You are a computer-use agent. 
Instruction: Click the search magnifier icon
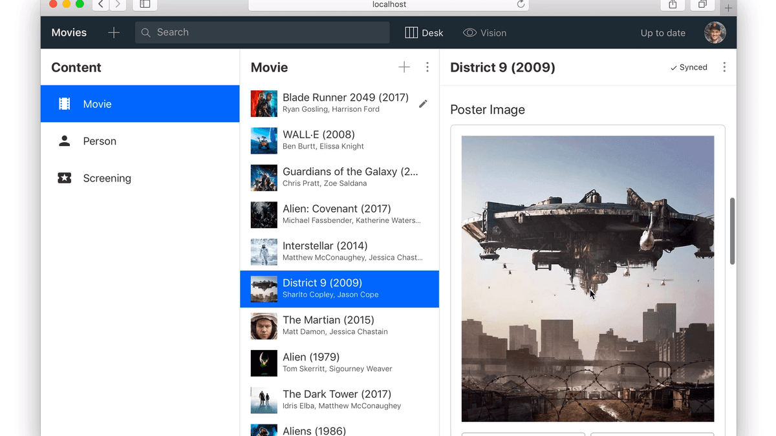click(145, 33)
